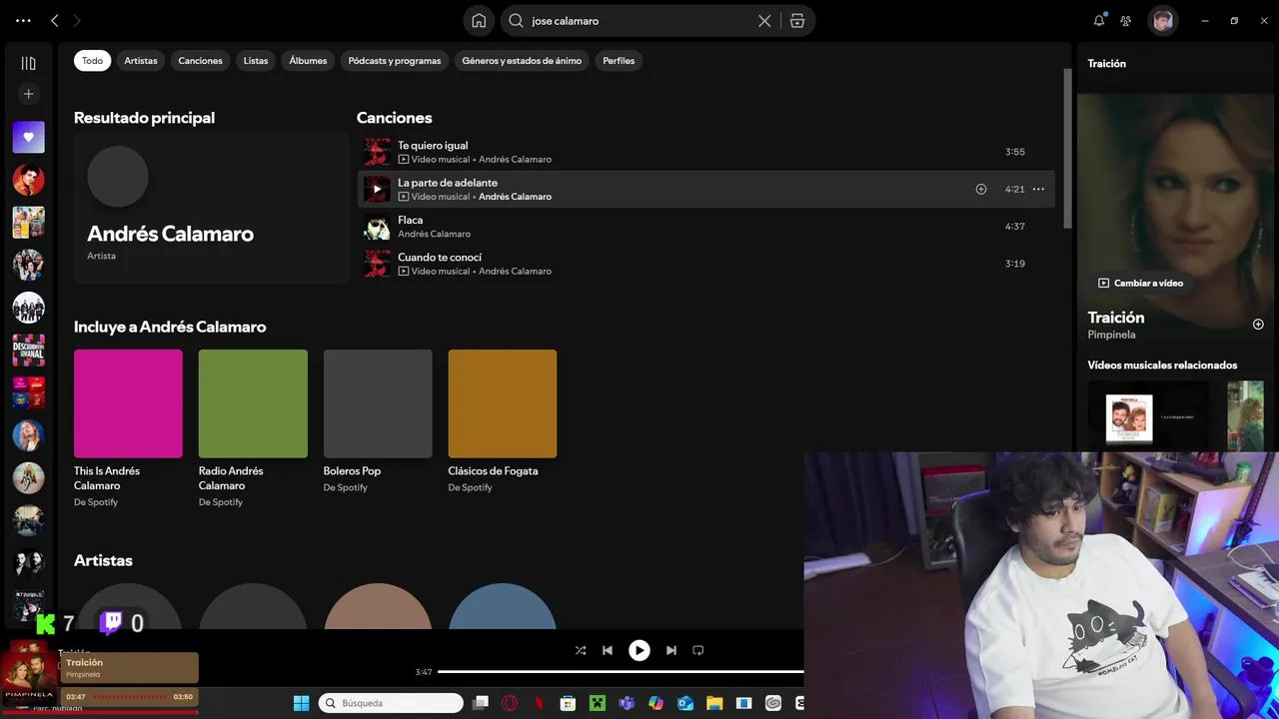Open Outlook from the taskbar

coord(685,703)
